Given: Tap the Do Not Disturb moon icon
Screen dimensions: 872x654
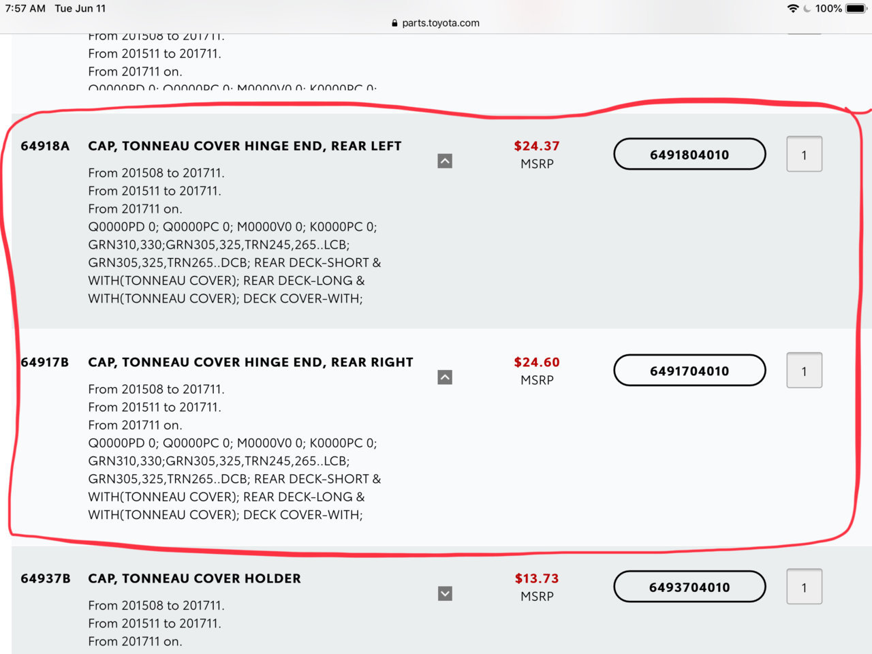Looking at the screenshot, I should 807,8.
